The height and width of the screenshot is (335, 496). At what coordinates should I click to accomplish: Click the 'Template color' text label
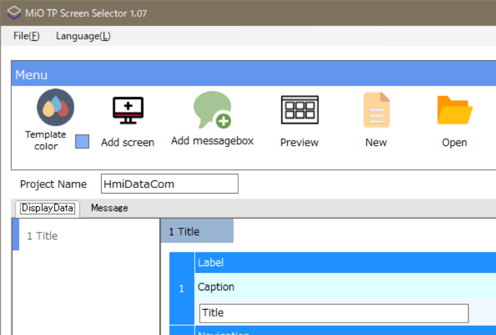pos(46,140)
